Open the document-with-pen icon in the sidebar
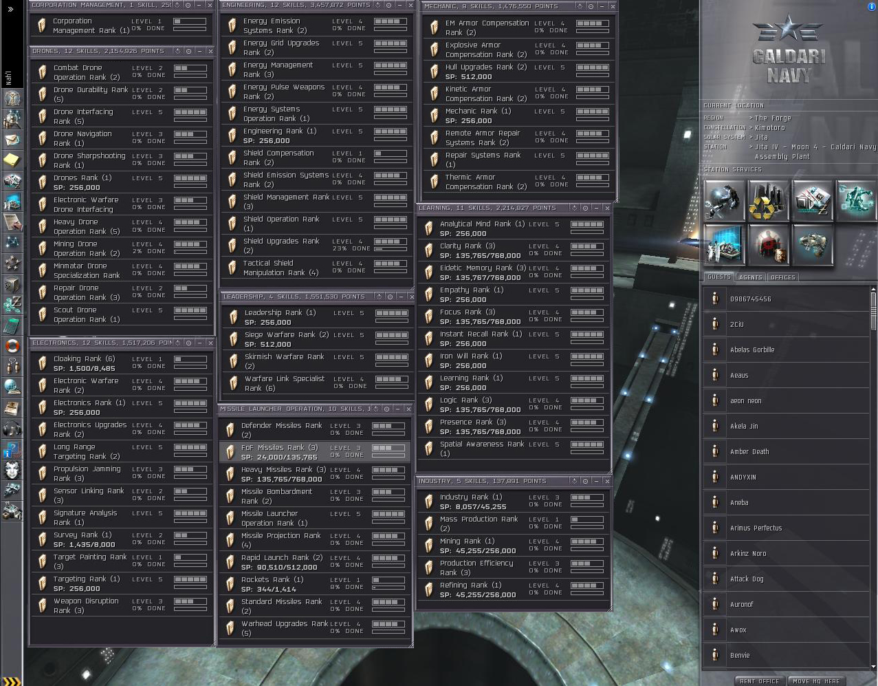878x686 pixels. 12,222
